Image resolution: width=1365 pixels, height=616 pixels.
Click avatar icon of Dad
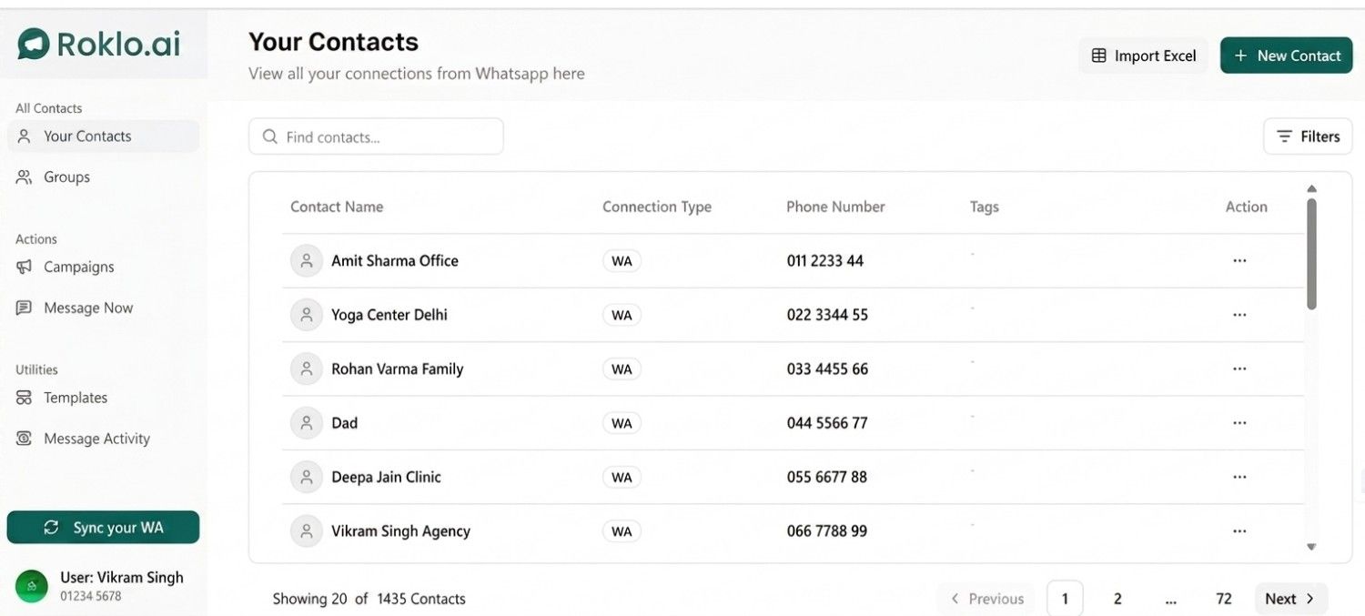point(307,423)
